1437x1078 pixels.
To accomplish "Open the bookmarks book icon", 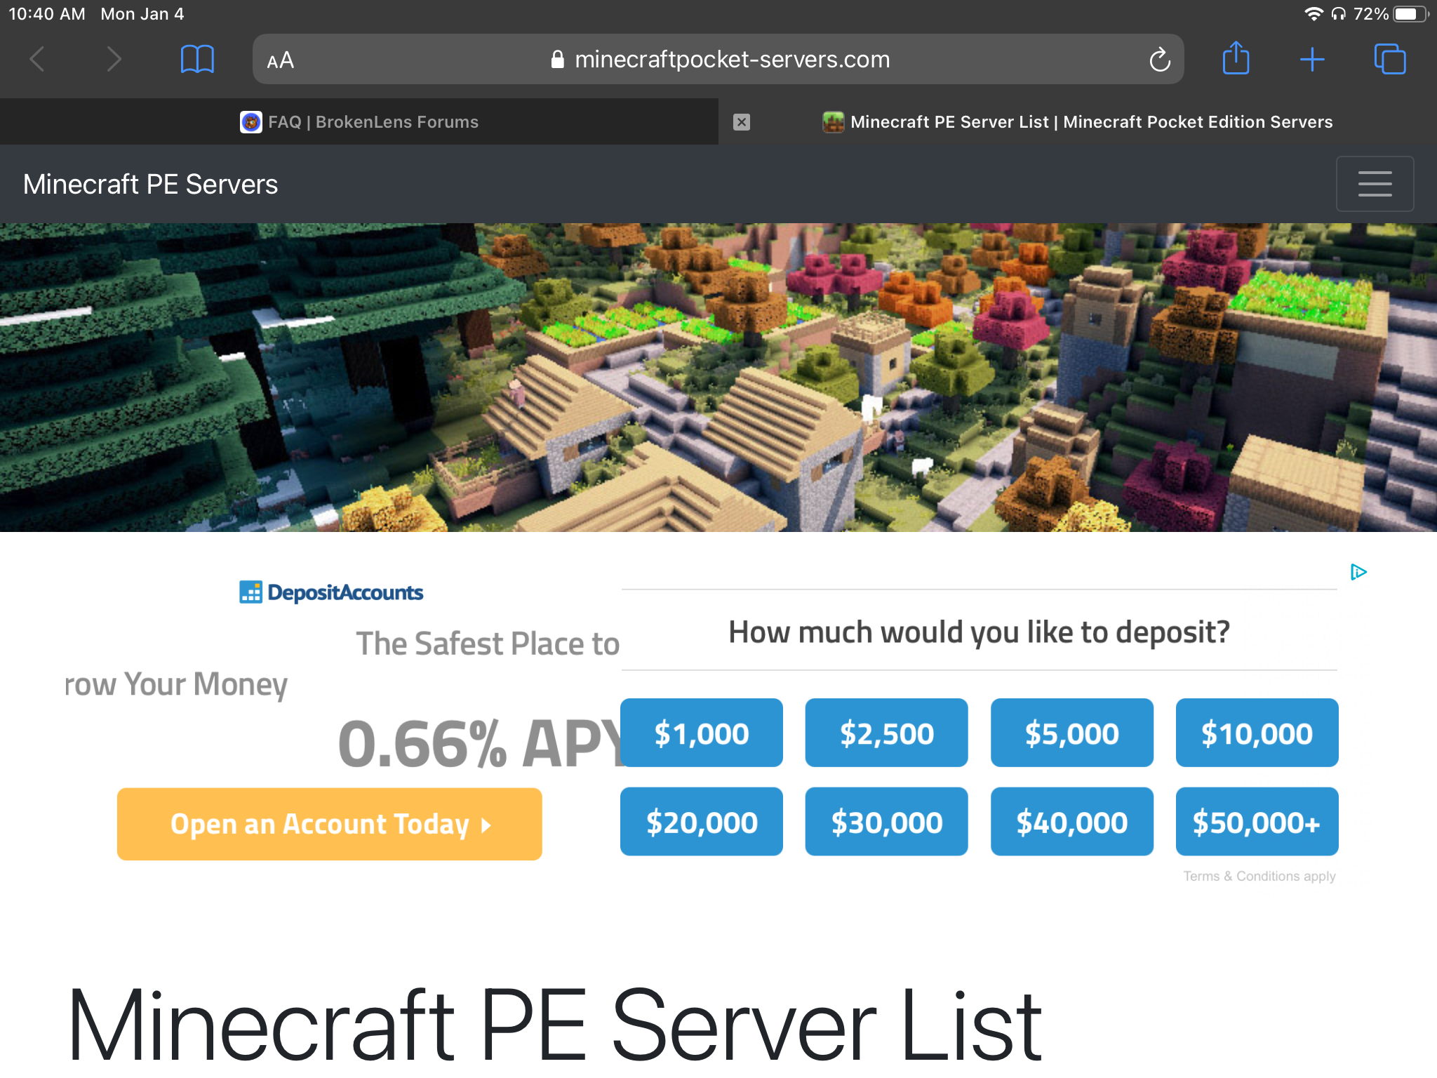I will (x=197, y=60).
